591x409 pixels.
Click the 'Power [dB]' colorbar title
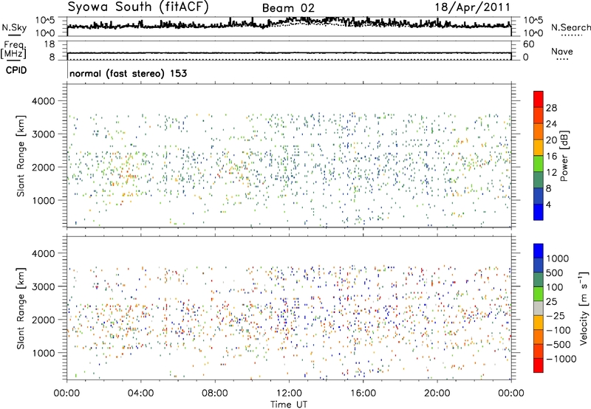(x=564, y=156)
